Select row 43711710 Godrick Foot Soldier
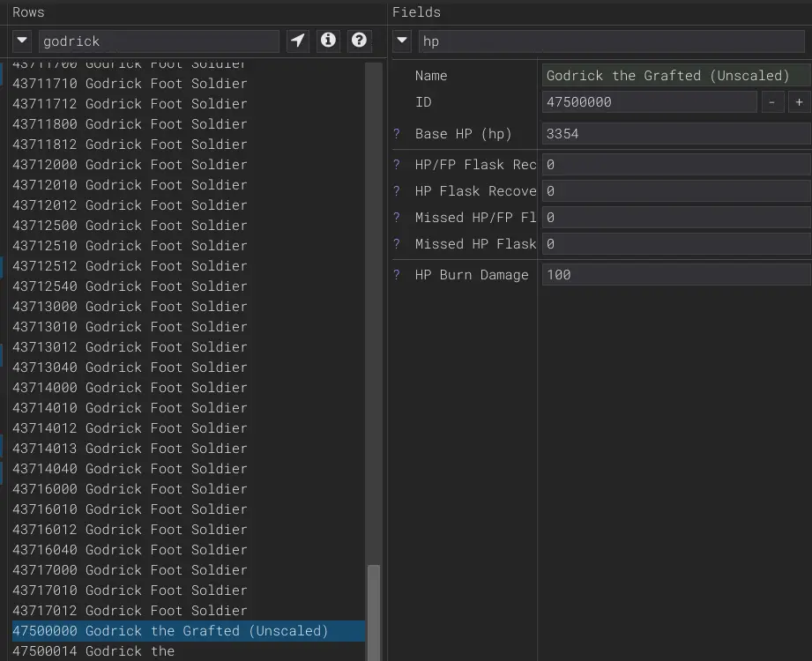The image size is (812, 661). (189, 84)
